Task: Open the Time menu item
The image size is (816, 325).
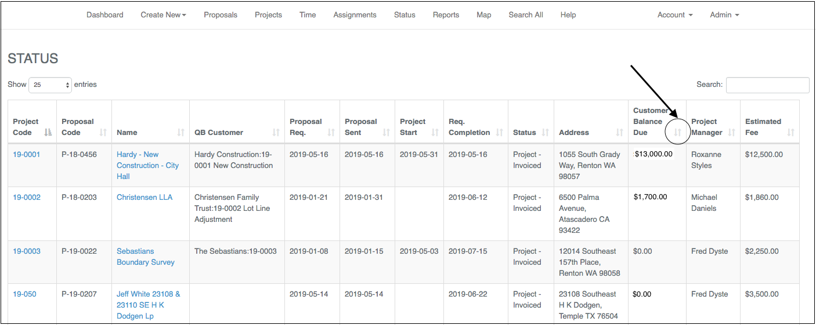Action: pos(308,15)
